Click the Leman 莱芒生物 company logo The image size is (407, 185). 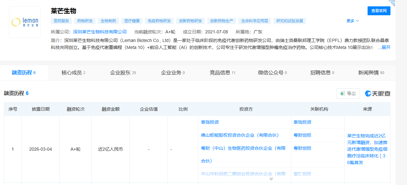coord(25,22)
